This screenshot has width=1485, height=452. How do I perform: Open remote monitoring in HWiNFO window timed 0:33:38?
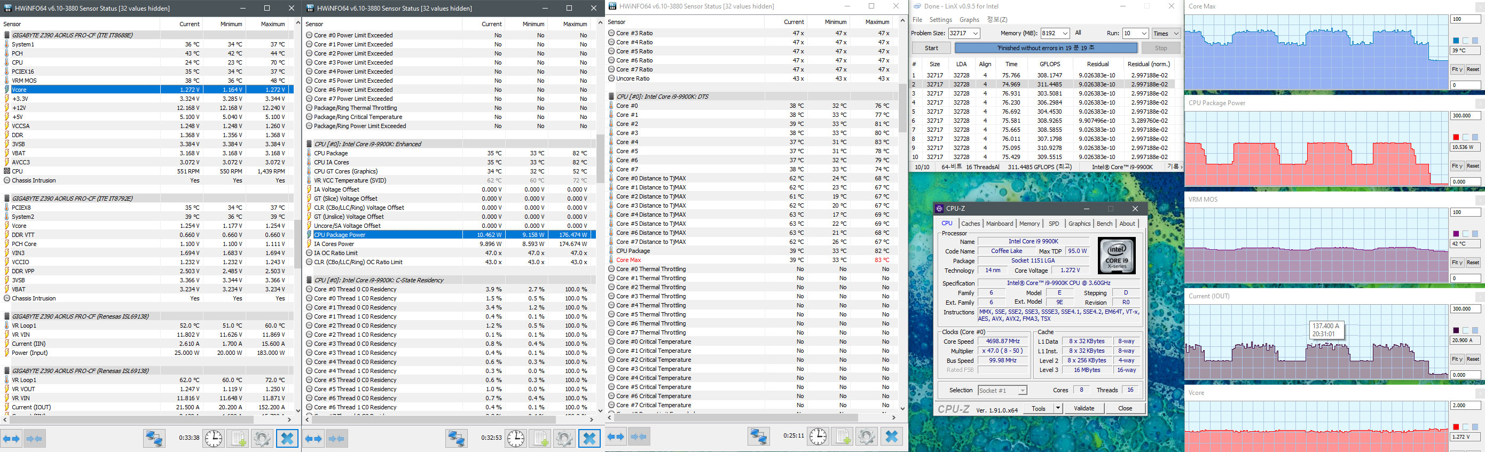coord(154,439)
